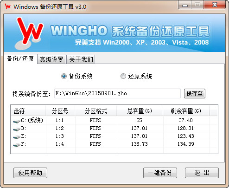229x188 pixels.
Task: Click total capacity value 136.73
Action: tap(140, 144)
